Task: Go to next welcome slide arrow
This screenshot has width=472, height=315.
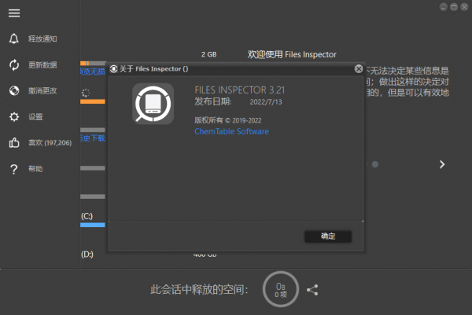Action: (442, 164)
